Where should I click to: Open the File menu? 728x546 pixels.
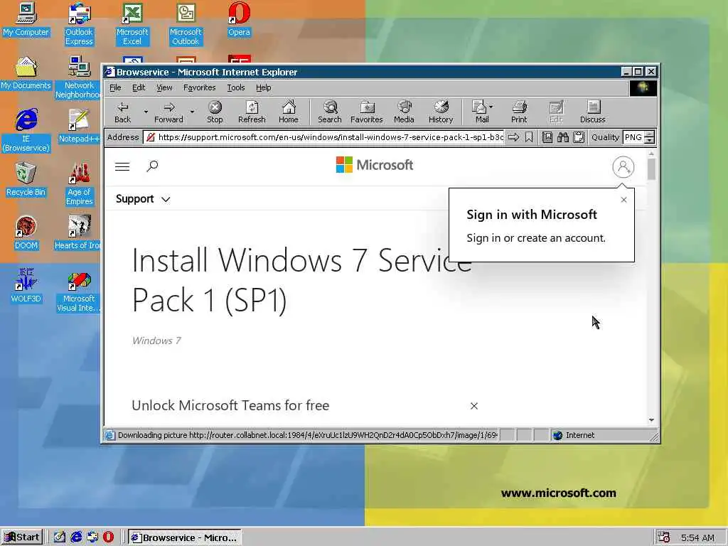pyautogui.click(x=115, y=87)
